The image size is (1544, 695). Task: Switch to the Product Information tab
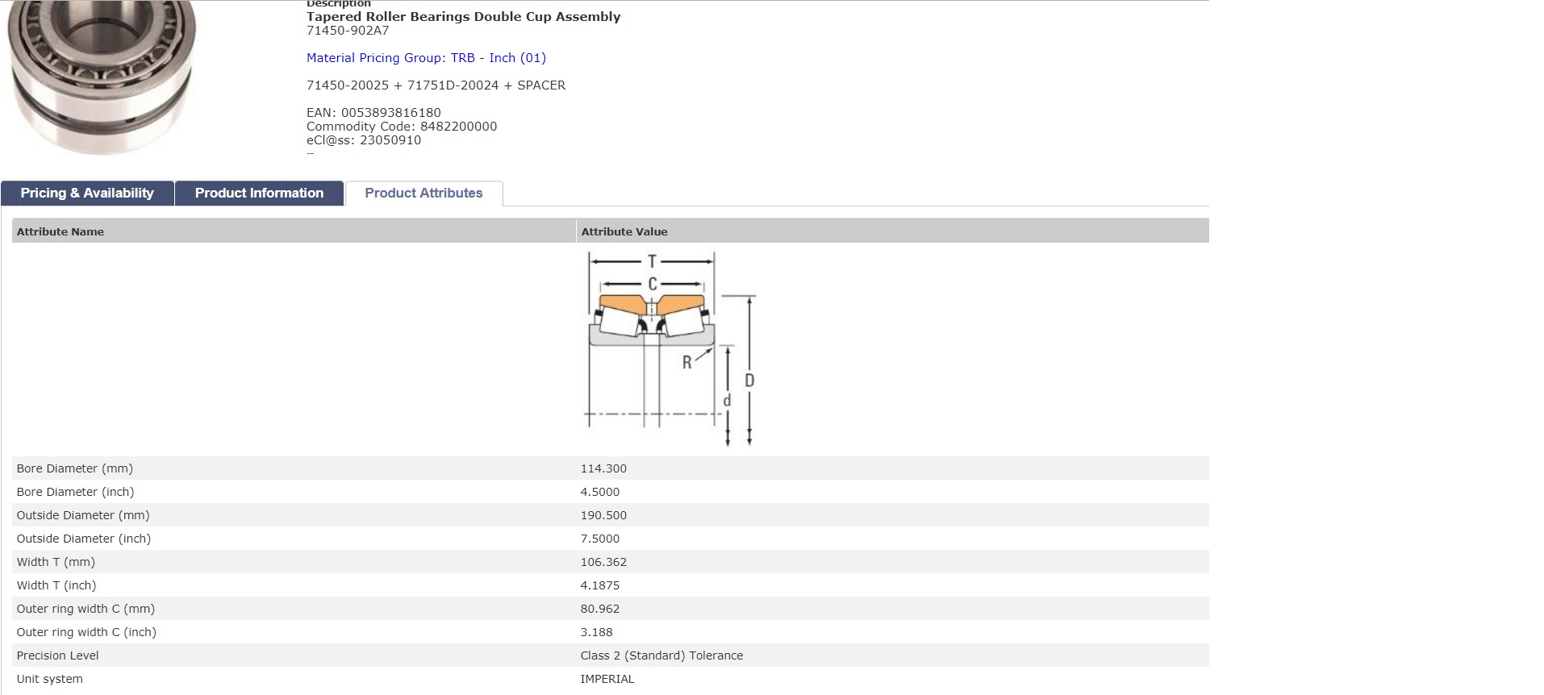pyautogui.click(x=259, y=194)
